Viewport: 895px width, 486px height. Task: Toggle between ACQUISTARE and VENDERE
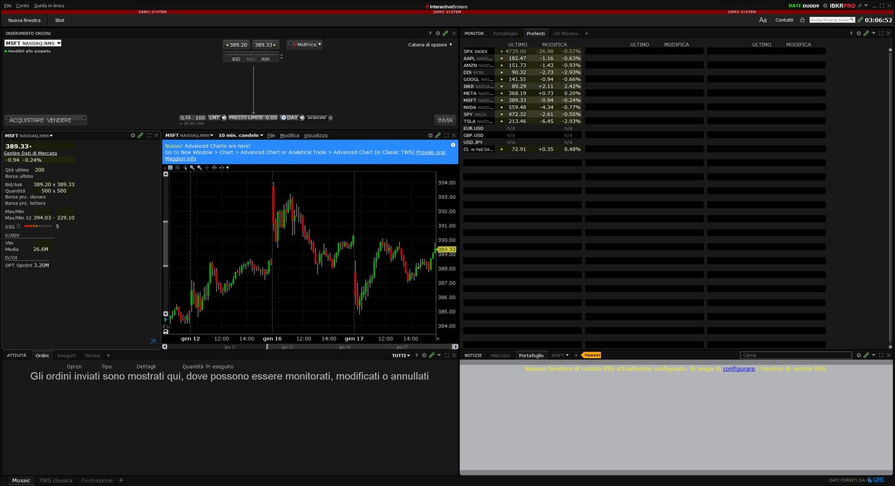click(x=45, y=119)
